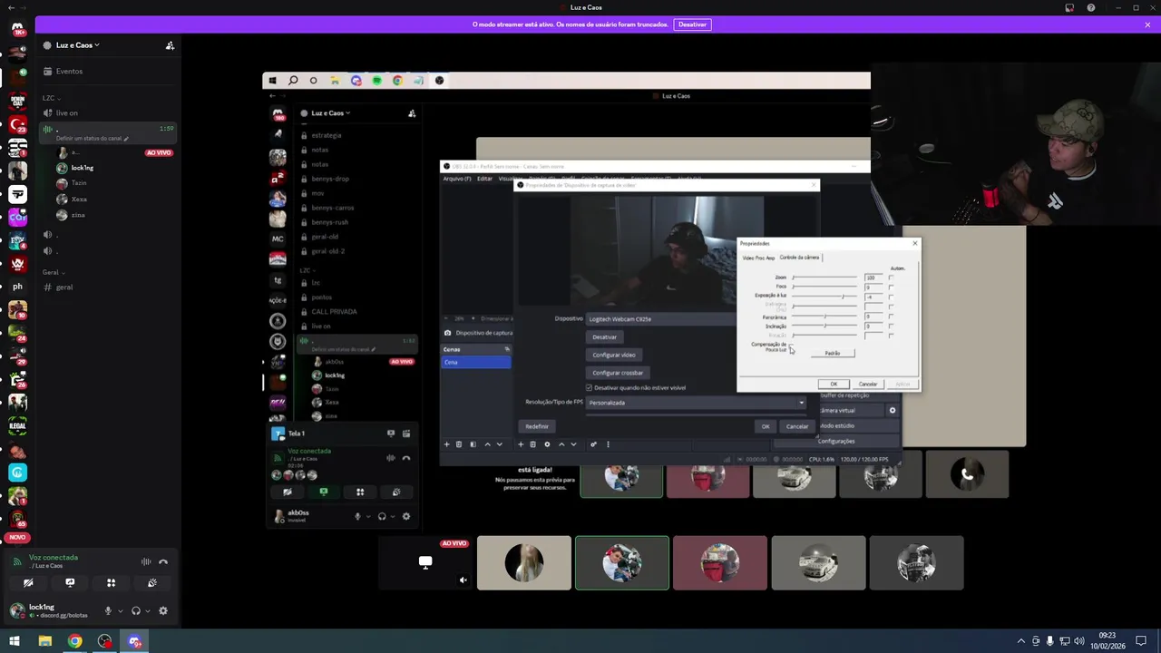Tick the Autom. checkbox for Zoom
Image resolution: width=1161 pixels, height=653 pixels.
pos(891,278)
